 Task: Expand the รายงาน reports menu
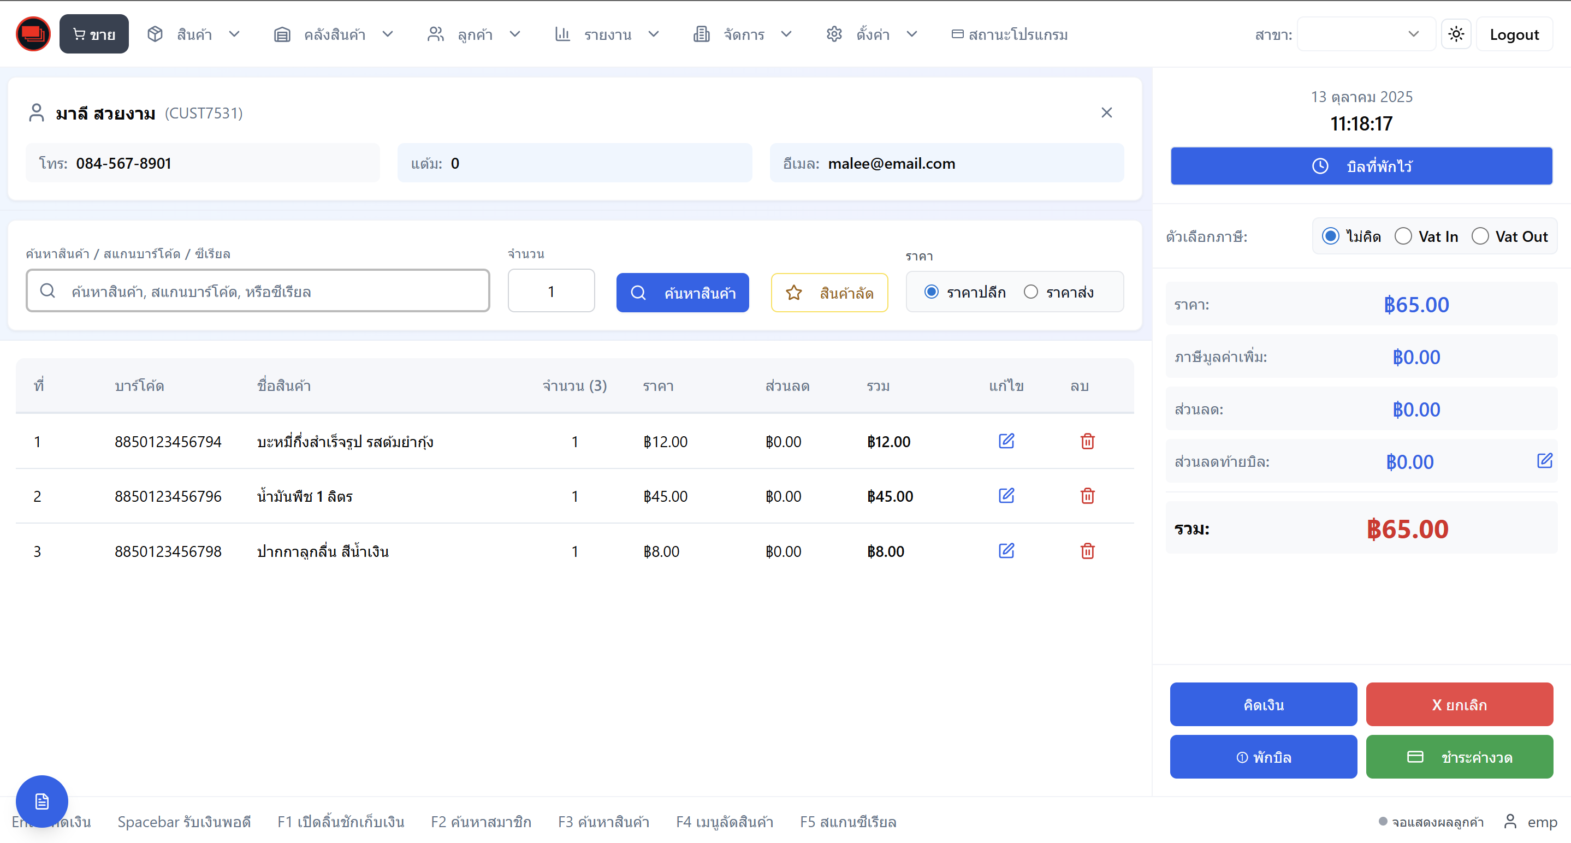[x=607, y=34]
